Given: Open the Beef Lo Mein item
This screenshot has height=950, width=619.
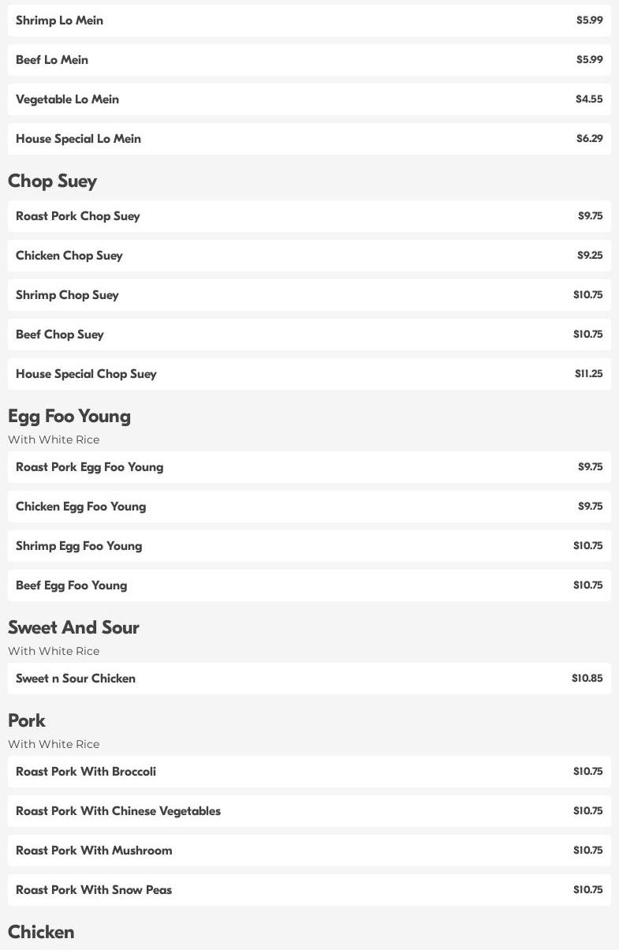Looking at the screenshot, I should click(x=309, y=60).
